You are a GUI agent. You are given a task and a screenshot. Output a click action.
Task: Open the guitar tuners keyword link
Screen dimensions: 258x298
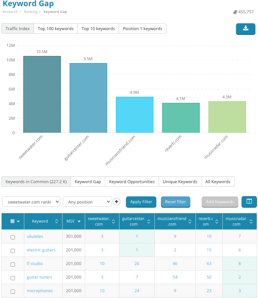[x=39, y=277]
